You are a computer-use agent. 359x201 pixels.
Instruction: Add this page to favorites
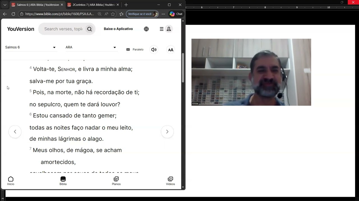point(113,14)
